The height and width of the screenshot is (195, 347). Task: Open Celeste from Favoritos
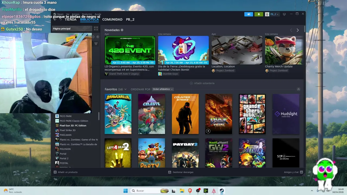(x=152, y=114)
